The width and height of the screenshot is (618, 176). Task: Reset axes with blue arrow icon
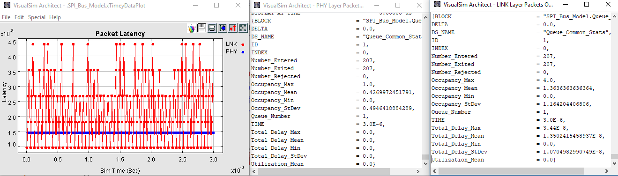pos(223,28)
